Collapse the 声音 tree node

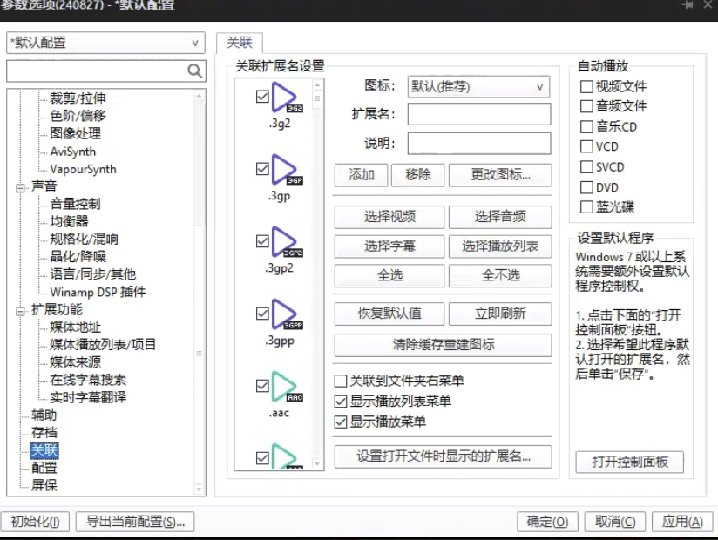(20, 188)
